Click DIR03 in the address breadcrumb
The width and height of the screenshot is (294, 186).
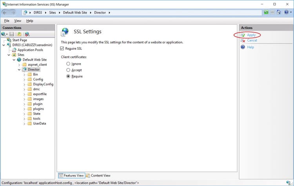click(38, 13)
